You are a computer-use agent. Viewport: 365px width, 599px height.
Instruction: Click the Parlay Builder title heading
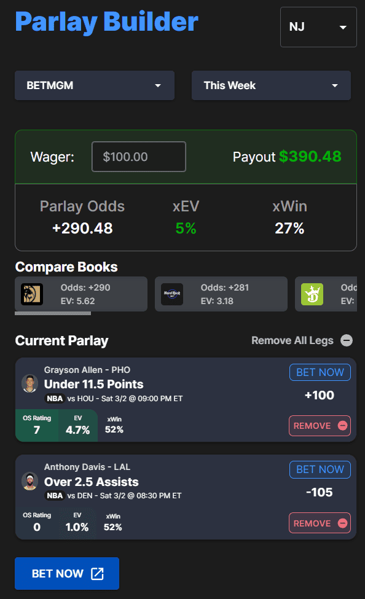[107, 22]
